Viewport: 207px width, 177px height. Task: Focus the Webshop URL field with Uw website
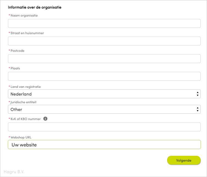pos(104,145)
